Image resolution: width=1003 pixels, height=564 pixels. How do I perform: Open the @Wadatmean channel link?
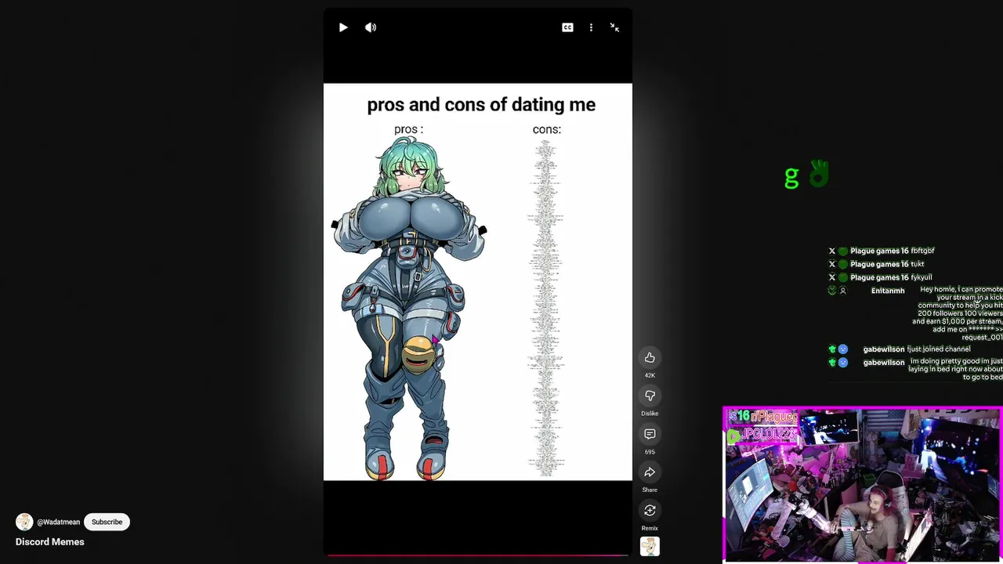(x=59, y=522)
